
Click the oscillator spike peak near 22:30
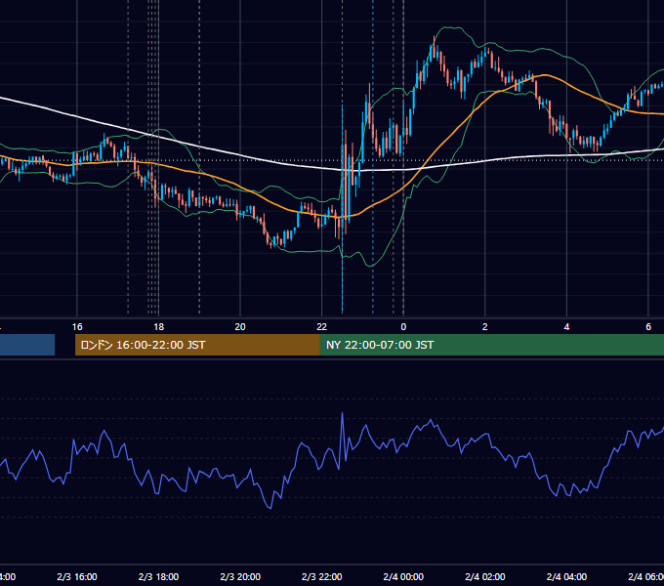point(342,413)
